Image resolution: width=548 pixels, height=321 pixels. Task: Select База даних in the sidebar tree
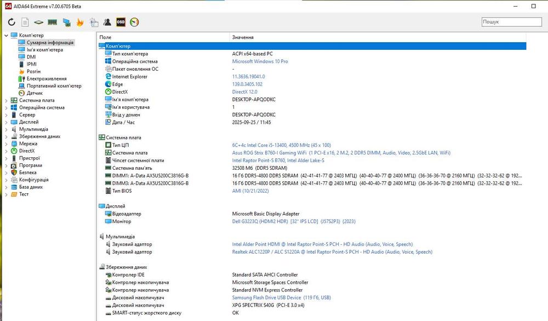(31, 187)
